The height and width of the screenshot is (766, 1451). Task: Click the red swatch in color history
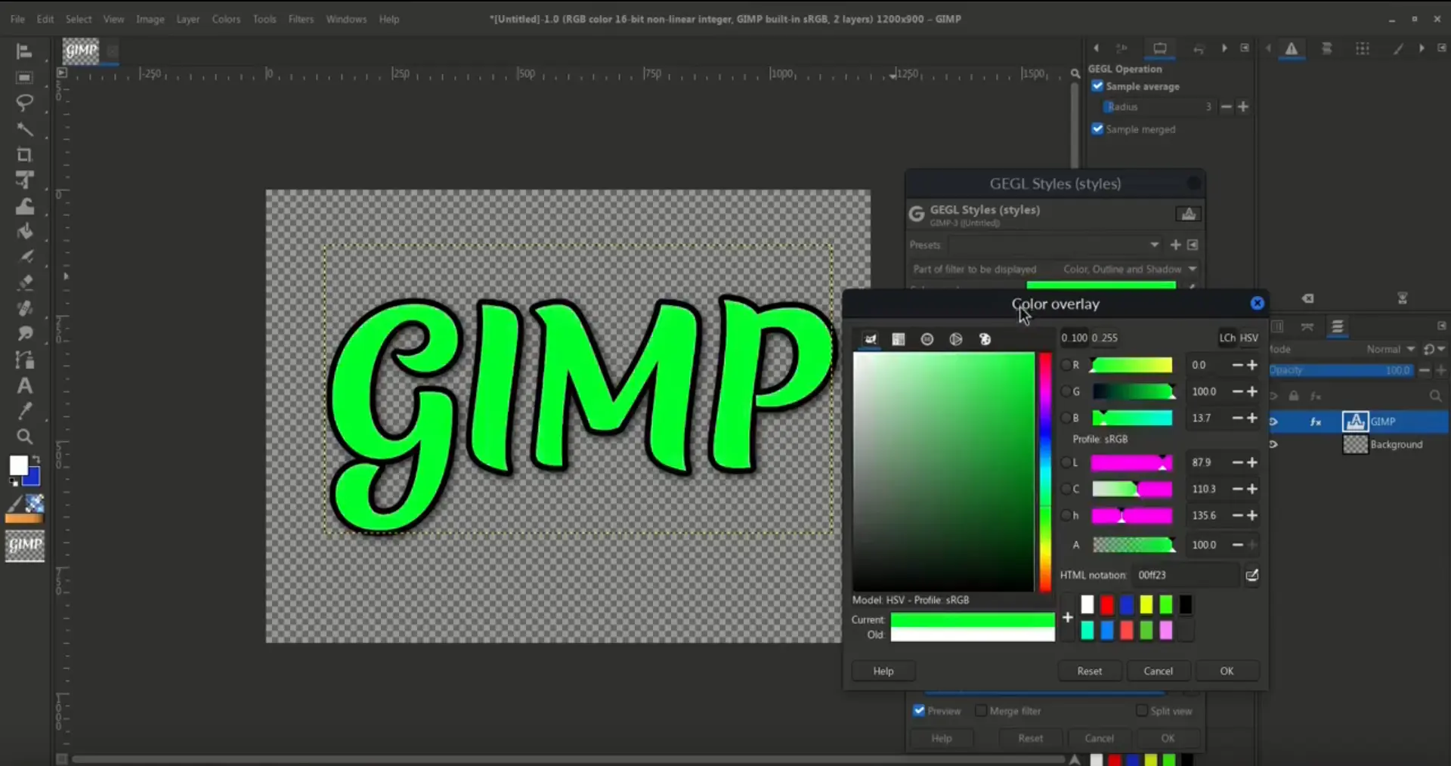coord(1106,604)
